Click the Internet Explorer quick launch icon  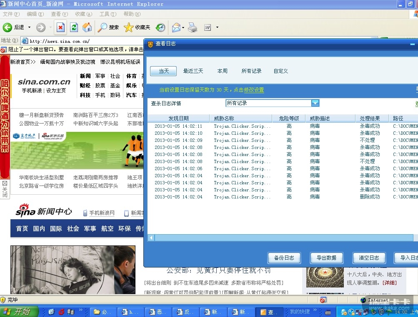pyautogui.click(x=51, y=312)
